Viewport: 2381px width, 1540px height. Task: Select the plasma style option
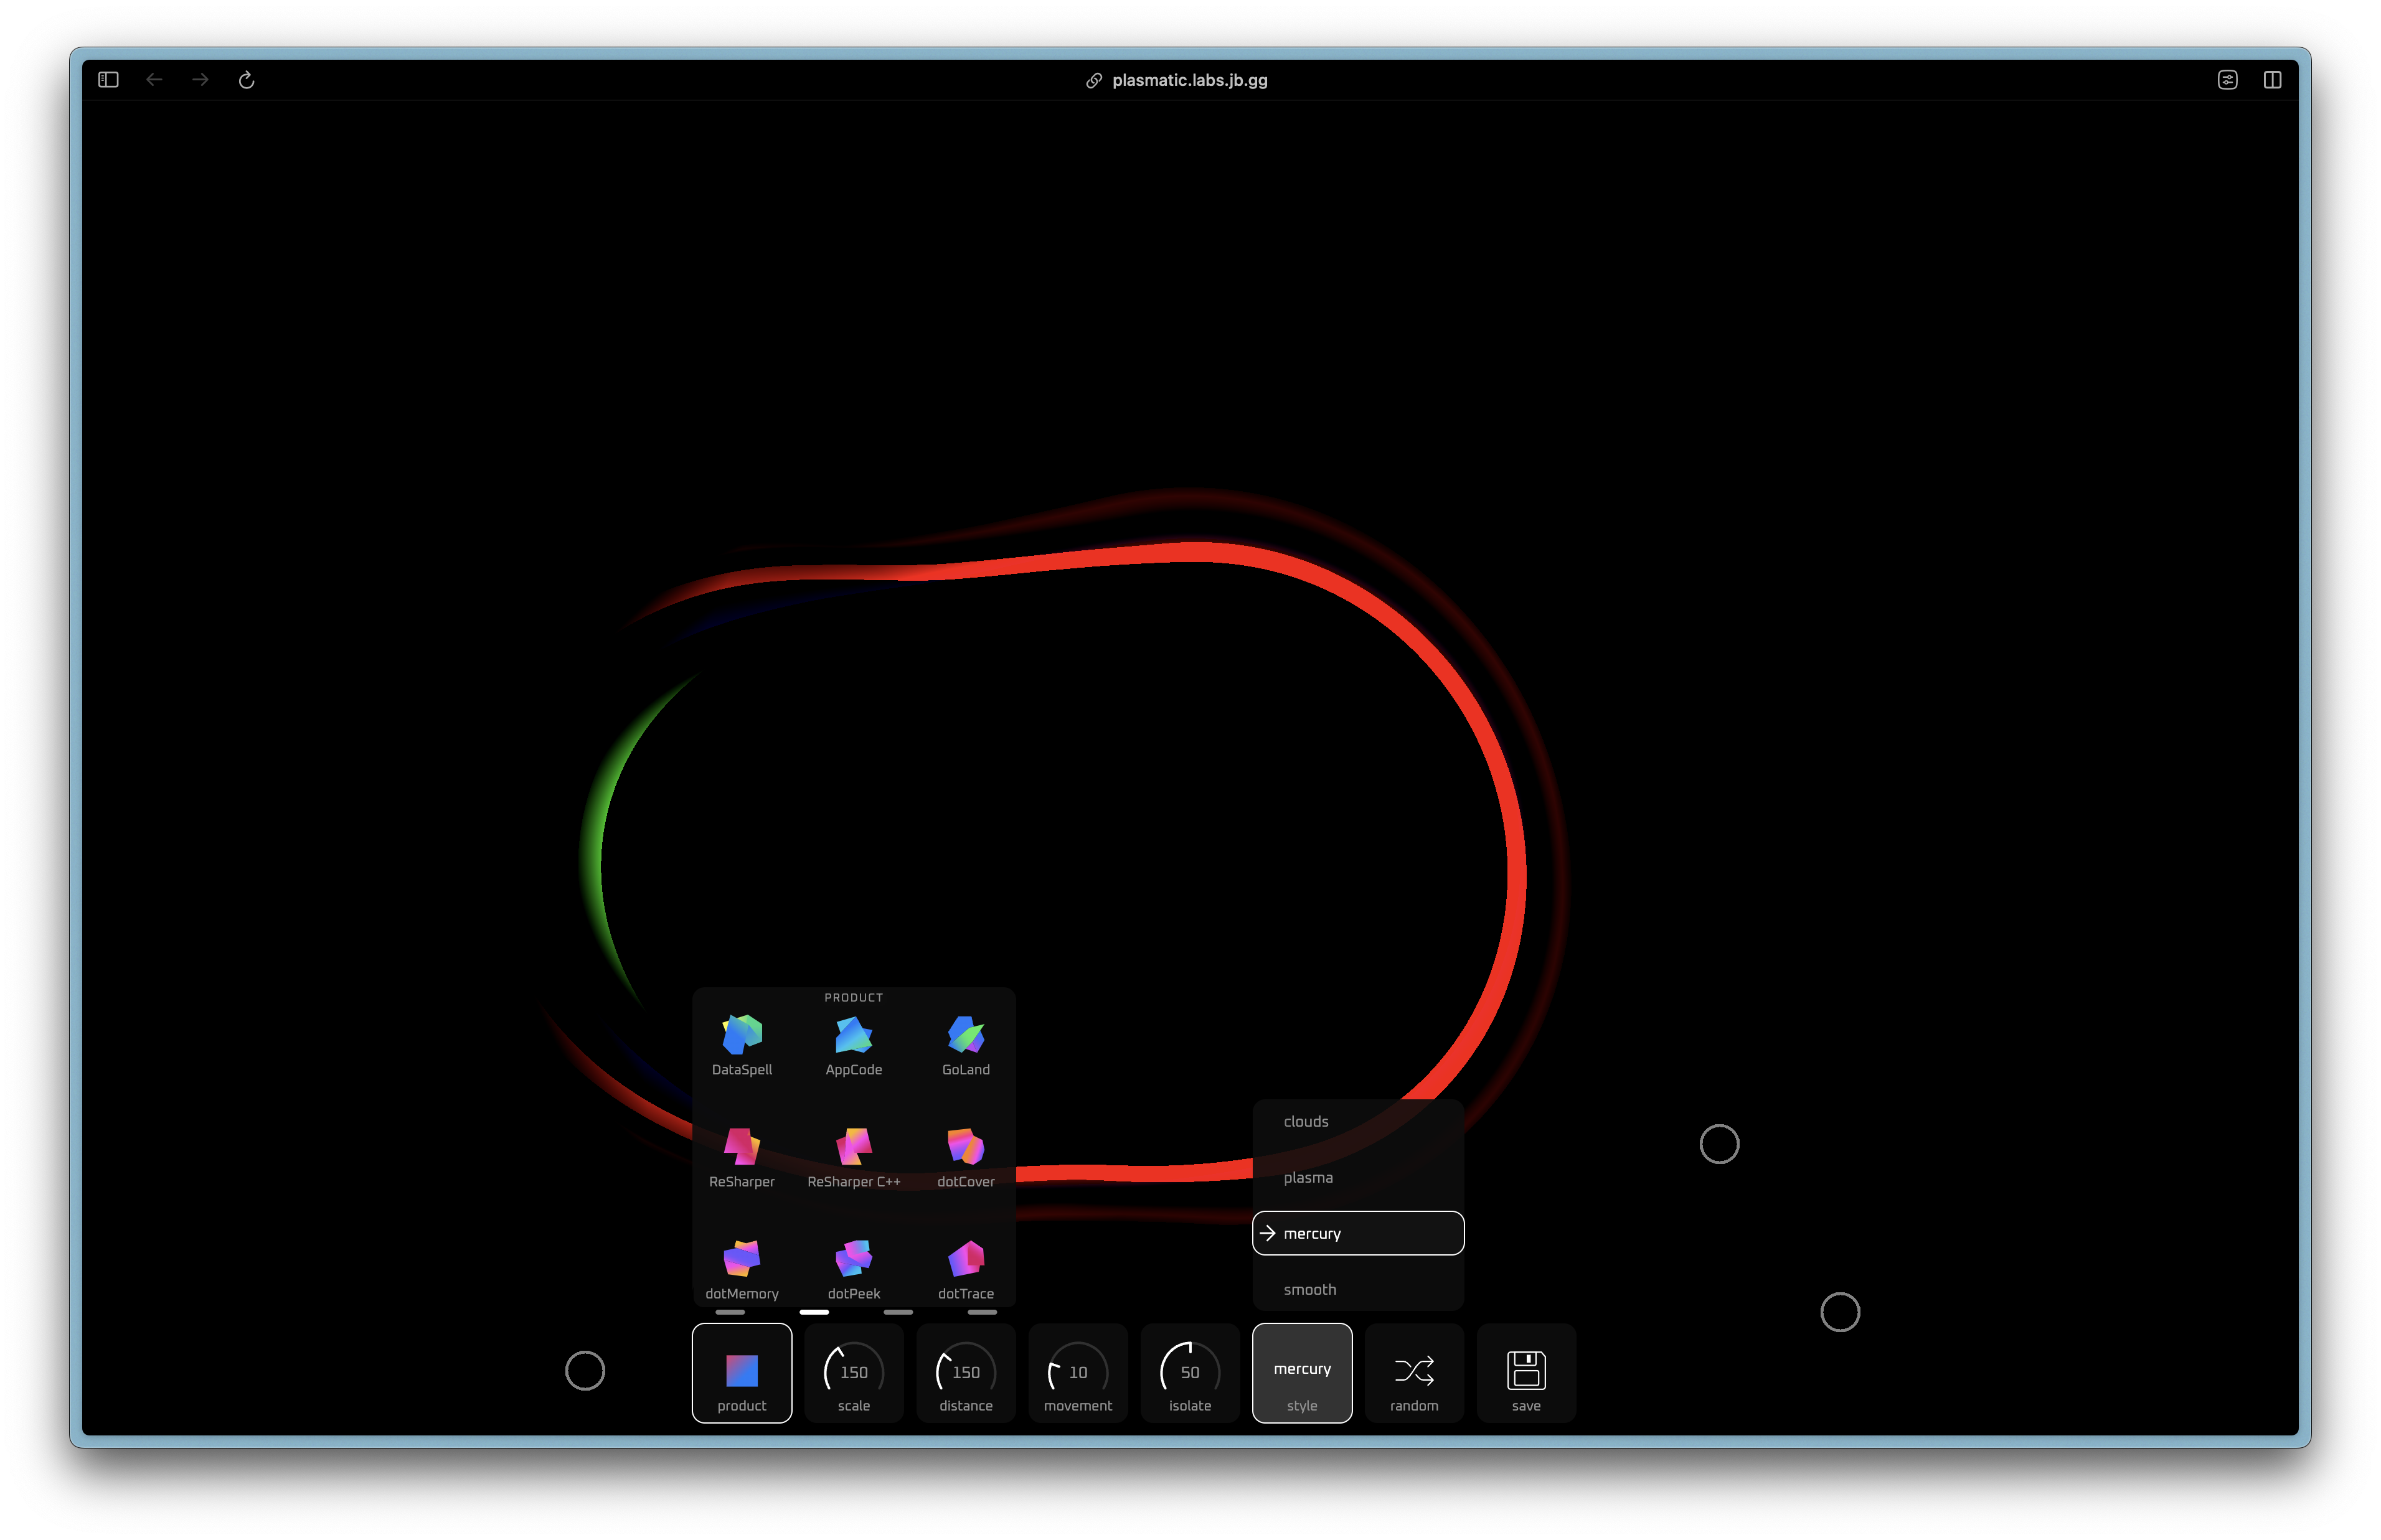tap(1357, 1177)
